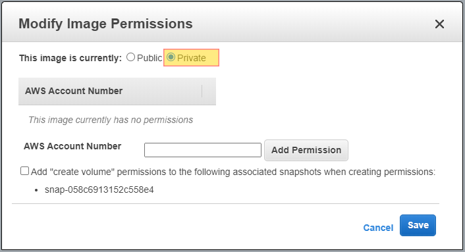Screen dimensions: 465x252
Task: Click the AWS Account Number field label
Action: tap(72, 146)
